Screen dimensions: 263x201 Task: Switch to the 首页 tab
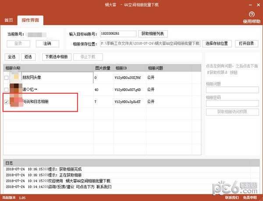click(9, 20)
